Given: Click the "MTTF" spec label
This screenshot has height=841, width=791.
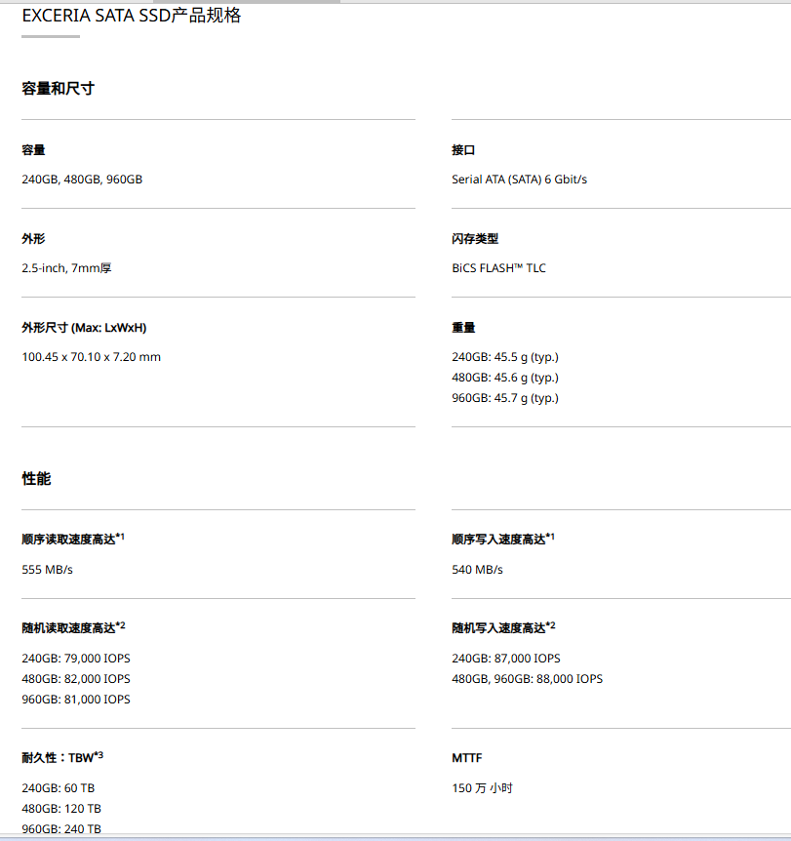Looking at the screenshot, I should 467,758.
